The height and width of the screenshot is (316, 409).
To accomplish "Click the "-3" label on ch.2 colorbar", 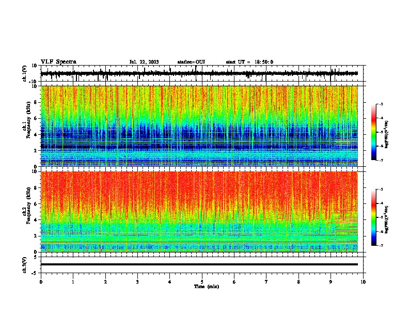I will click(x=381, y=189).
